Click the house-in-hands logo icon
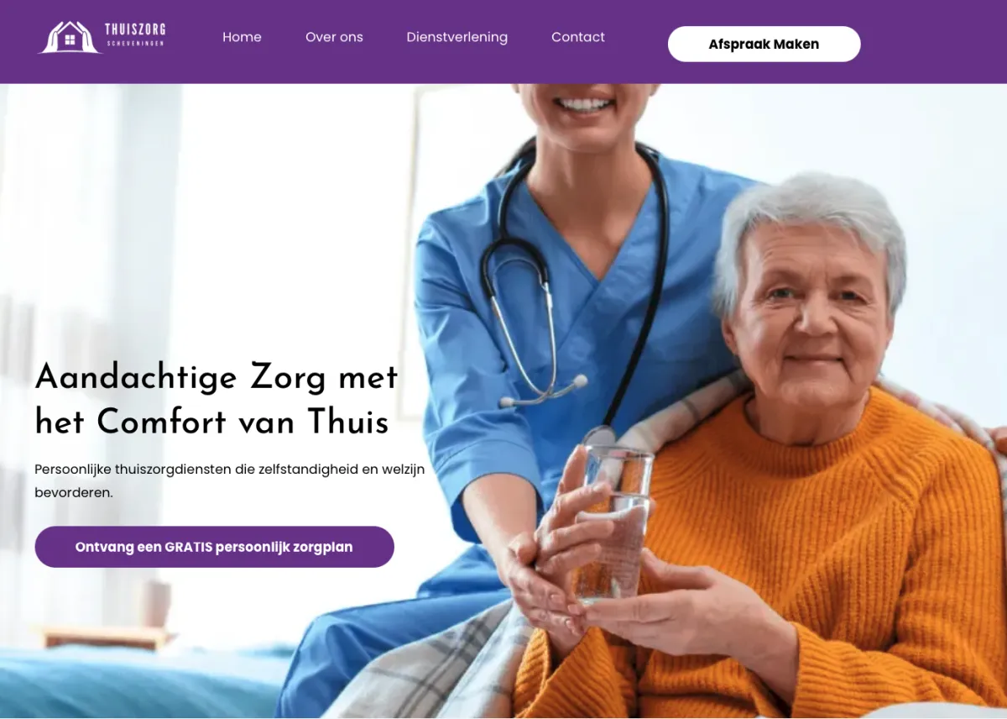 70,37
